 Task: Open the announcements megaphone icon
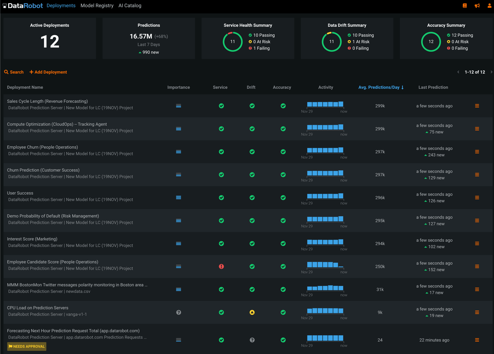click(477, 6)
